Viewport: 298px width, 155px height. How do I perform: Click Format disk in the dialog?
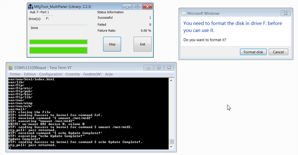coord(253,52)
